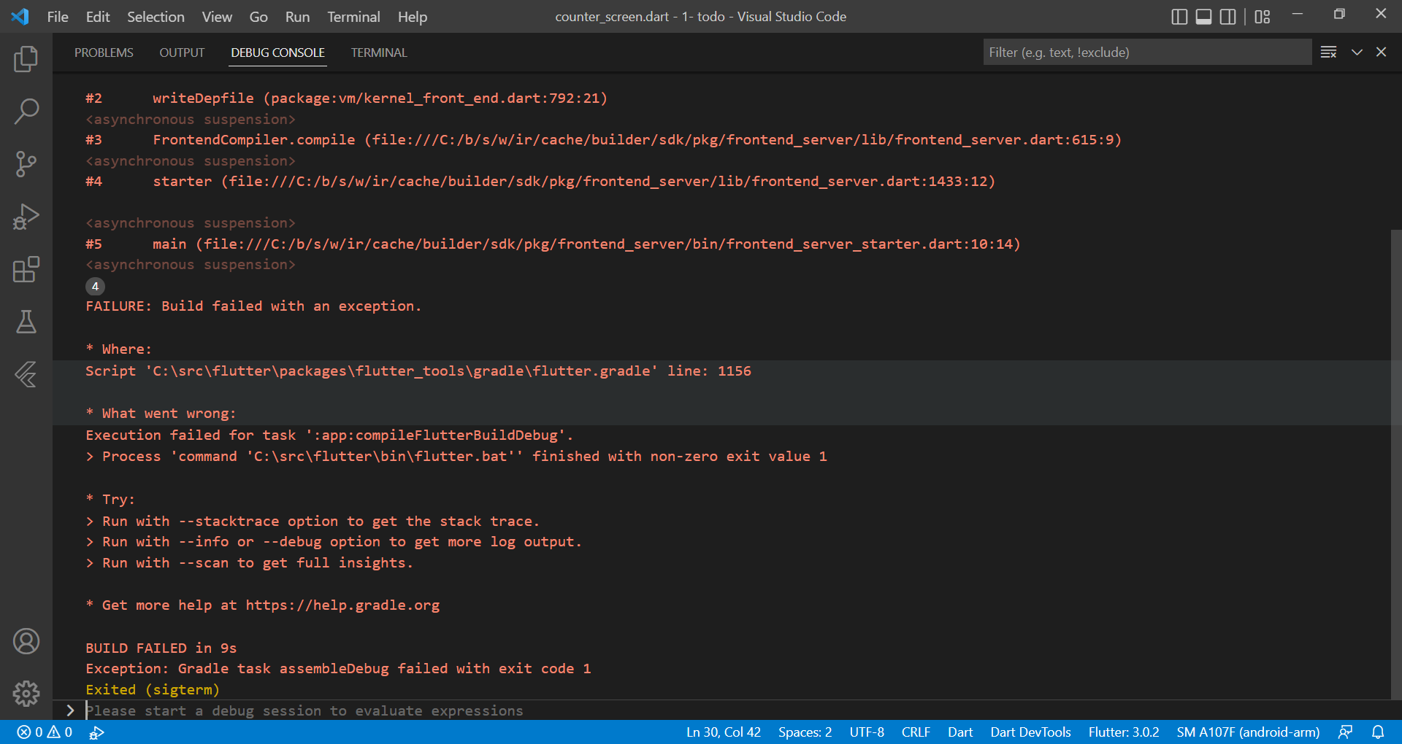Image resolution: width=1402 pixels, height=744 pixels.
Task: Open the View menu
Action: (x=217, y=17)
